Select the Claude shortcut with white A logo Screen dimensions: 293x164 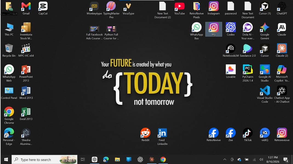click(282, 30)
